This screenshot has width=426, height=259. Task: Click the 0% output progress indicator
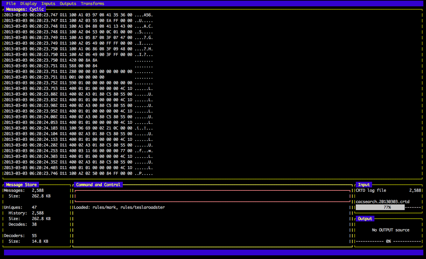(x=388, y=241)
